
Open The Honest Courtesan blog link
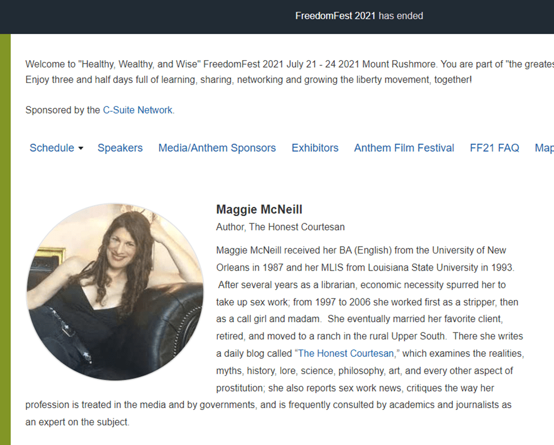point(345,353)
